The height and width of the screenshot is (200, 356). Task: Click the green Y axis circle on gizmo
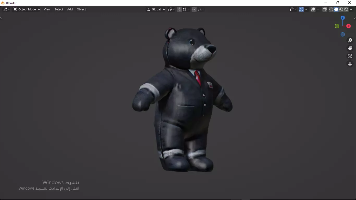(x=337, y=26)
